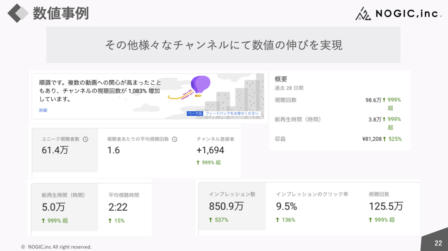Click the green up arrow beside 537%

point(211,220)
